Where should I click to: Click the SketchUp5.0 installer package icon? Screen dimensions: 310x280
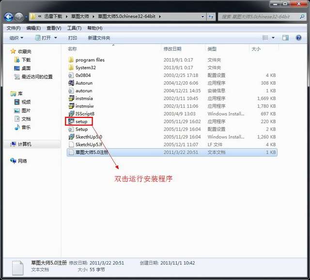(71, 137)
